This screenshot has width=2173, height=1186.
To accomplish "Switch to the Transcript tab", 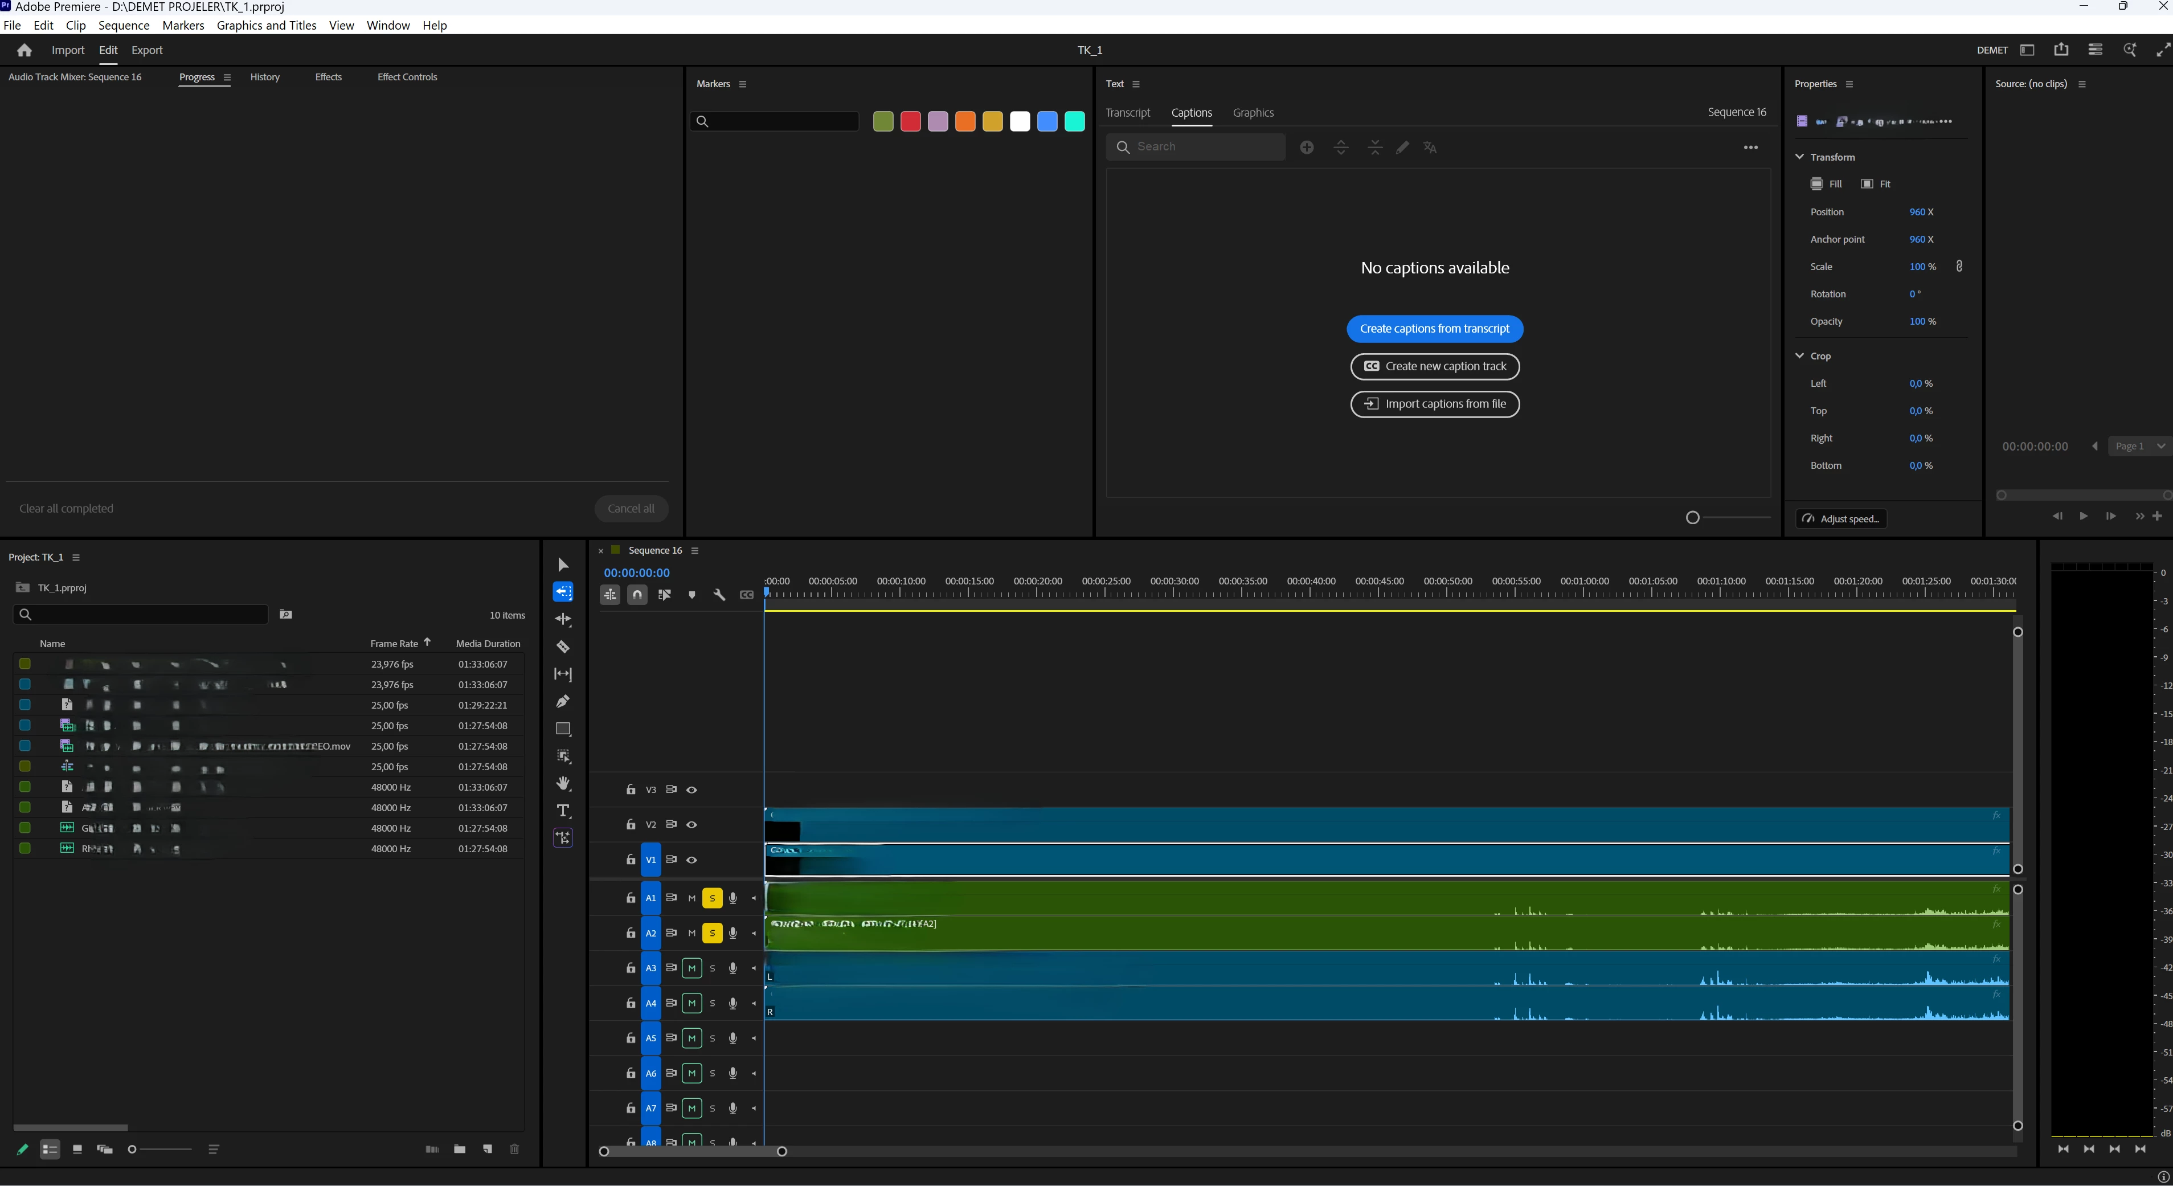I will pyautogui.click(x=1127, y=113).
